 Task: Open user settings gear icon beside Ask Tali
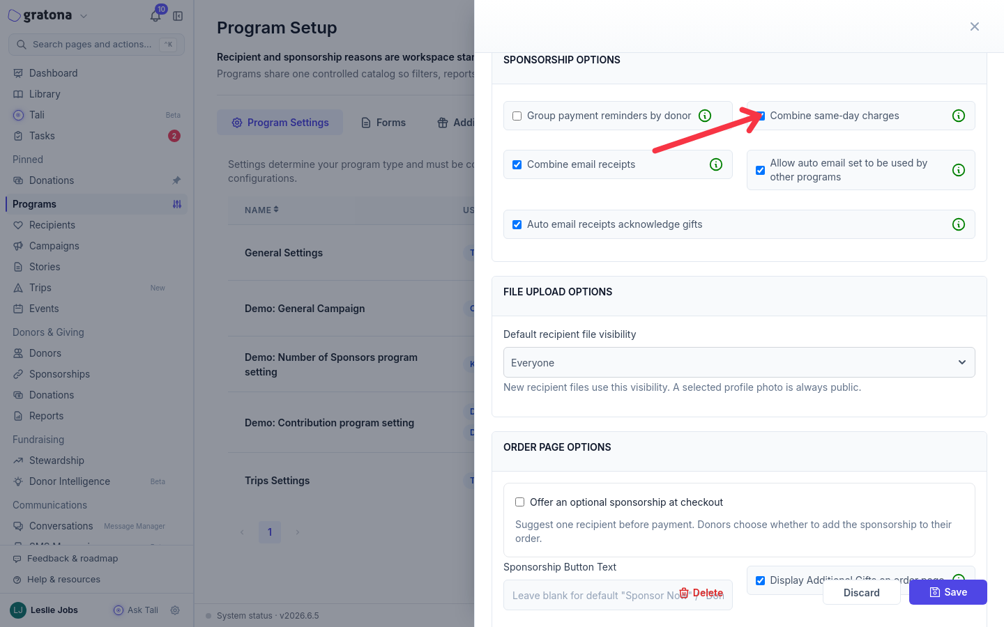[175, 610]
